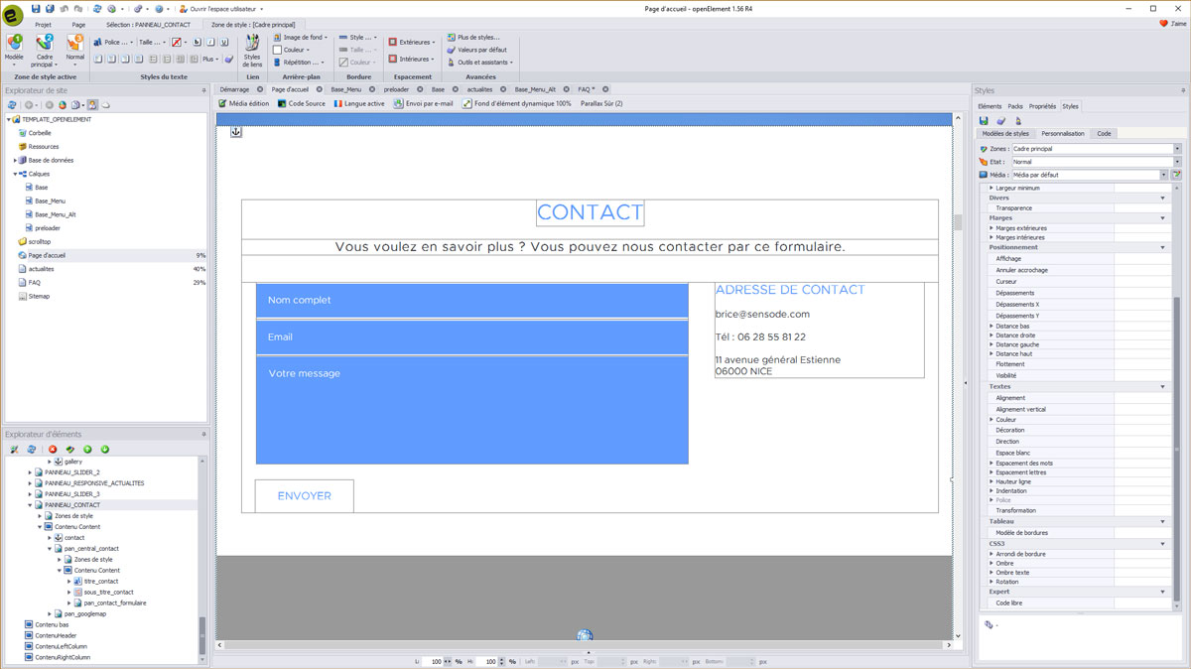Click the green move-up arrow icon

point(87,450)
